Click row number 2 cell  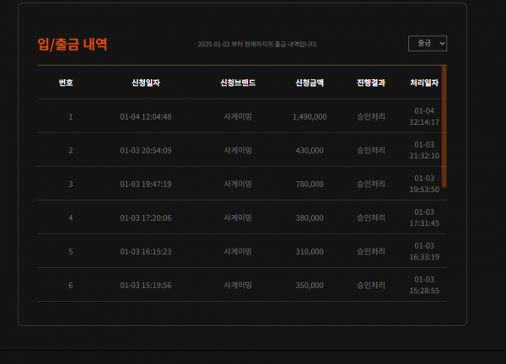(x=71, y=151)
